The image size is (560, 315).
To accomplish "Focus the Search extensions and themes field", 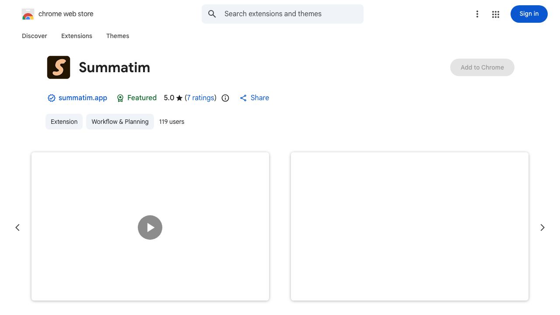I will 283,14.
